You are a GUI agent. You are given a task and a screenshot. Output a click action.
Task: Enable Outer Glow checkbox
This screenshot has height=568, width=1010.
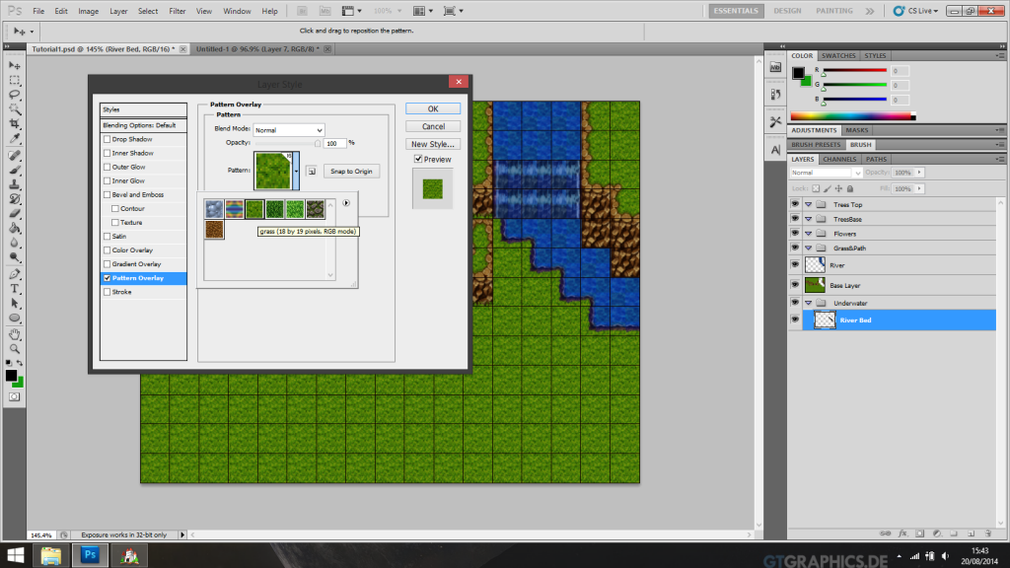(x=107, y=167)
